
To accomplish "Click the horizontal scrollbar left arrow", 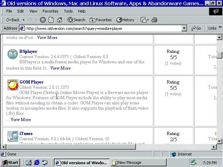I will pyautogui.click(x=3, y=147).
